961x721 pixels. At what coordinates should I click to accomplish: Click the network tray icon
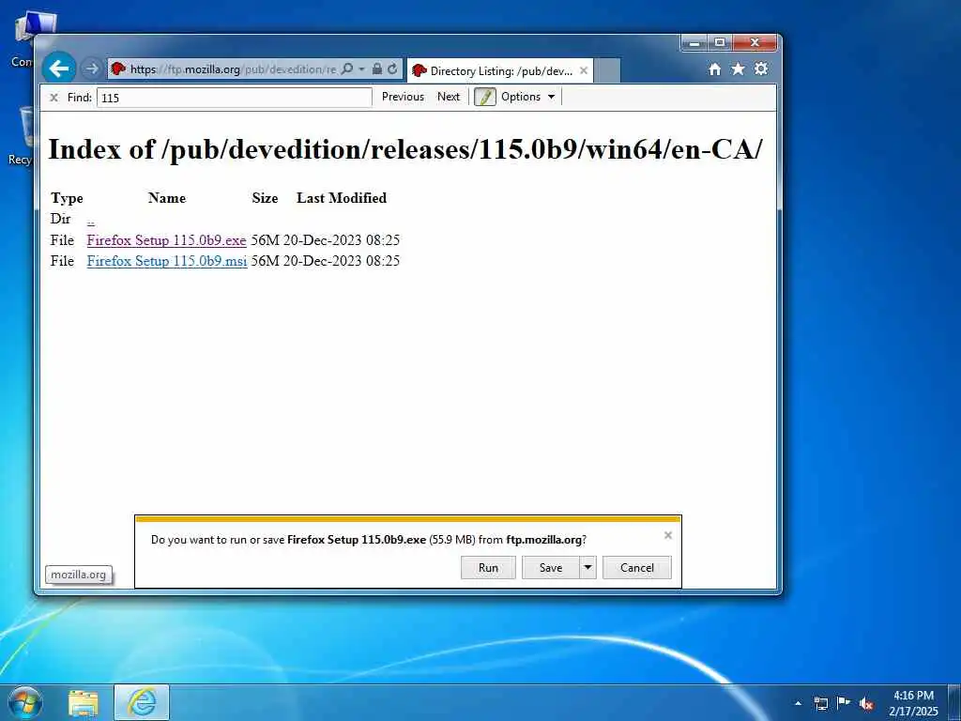point(820,703)
